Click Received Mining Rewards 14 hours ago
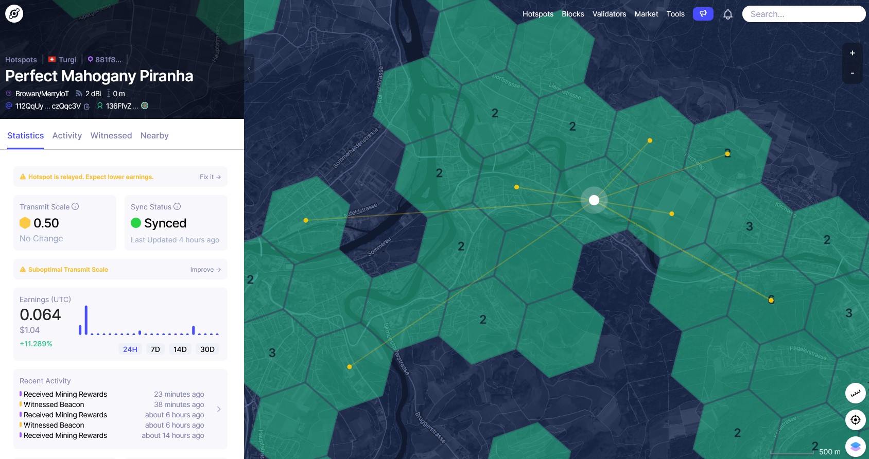869x459 pixels. [112, 435]
